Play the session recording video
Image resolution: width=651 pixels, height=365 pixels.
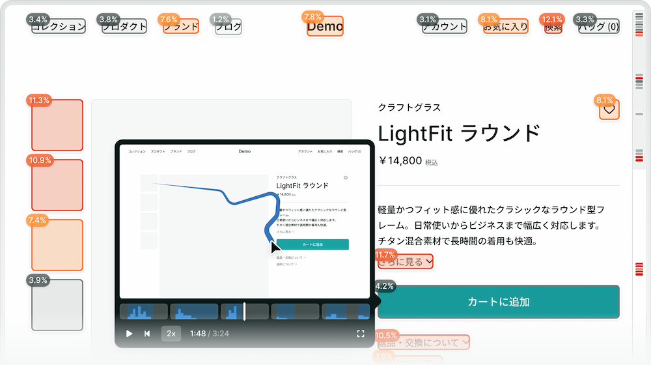pyautogui.click(x=129, y=334)
